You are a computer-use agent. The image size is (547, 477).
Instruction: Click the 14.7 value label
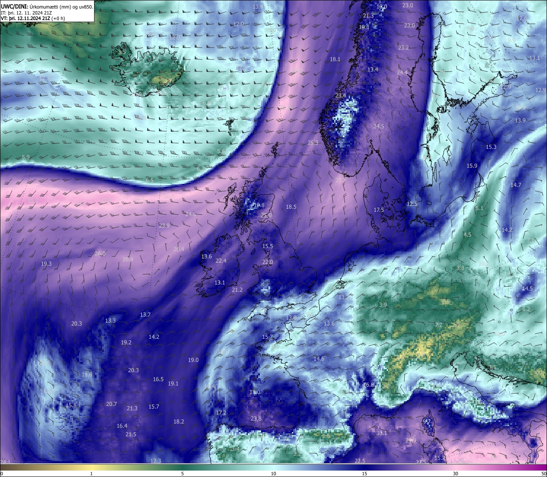pos(516,185)
